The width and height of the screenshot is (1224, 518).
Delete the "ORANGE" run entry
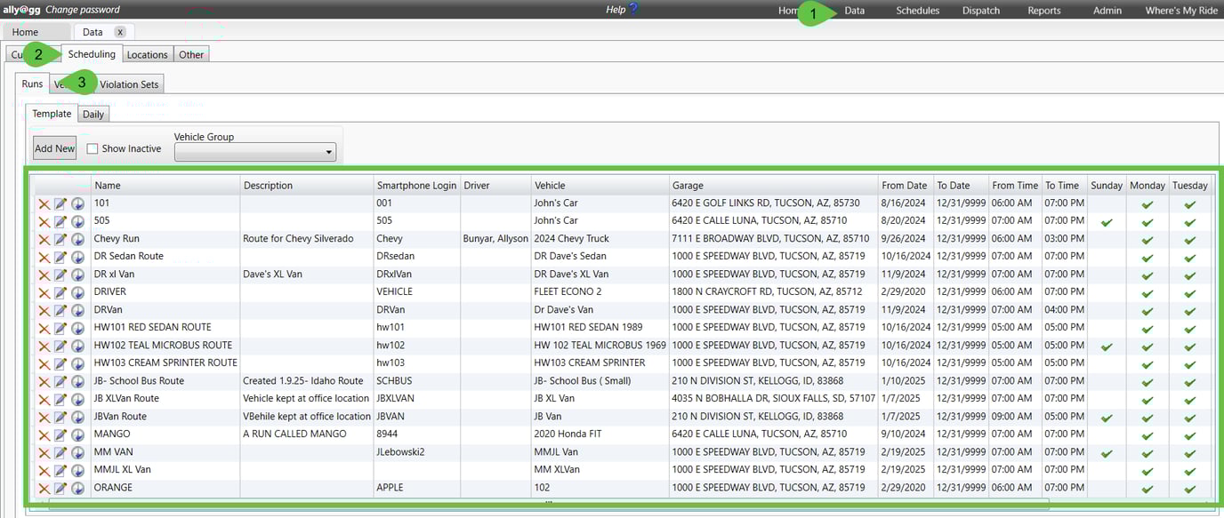coord(44,487)
